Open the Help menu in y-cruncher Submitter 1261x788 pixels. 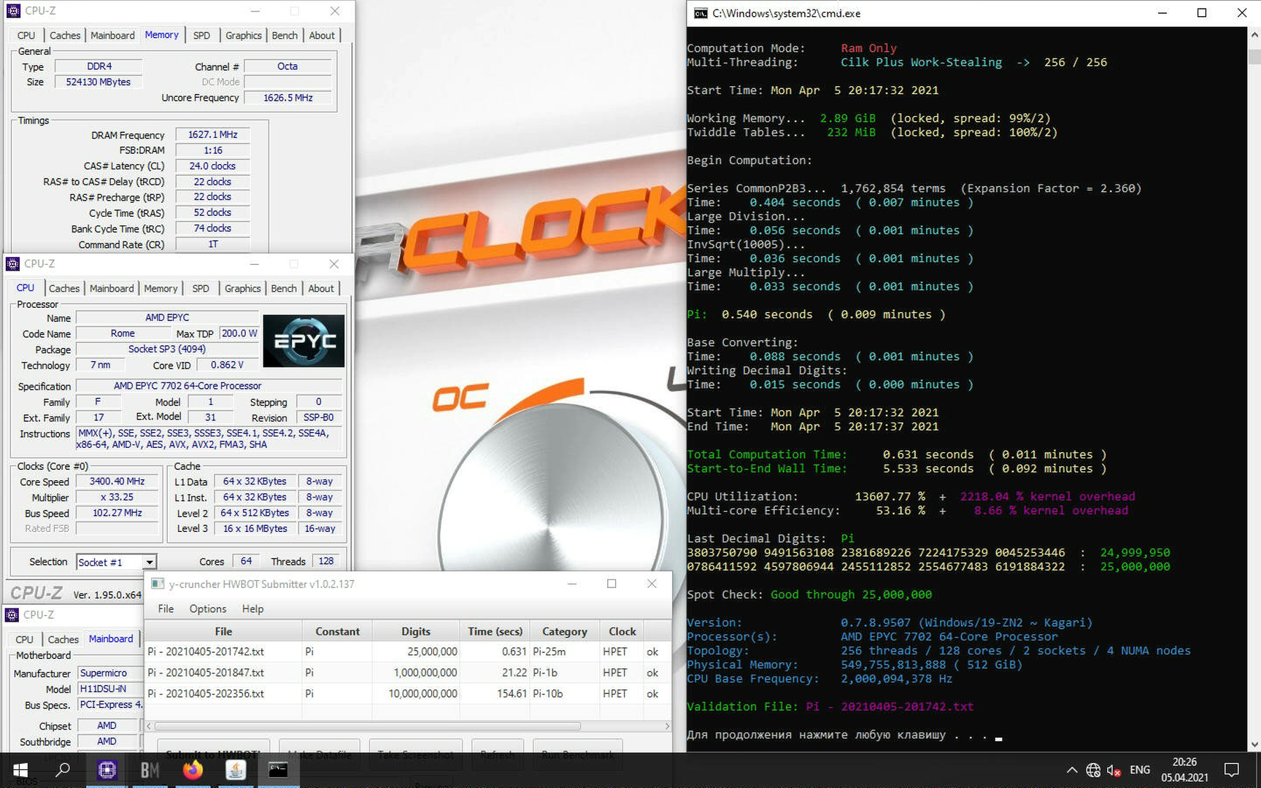[x=252, y=609]
